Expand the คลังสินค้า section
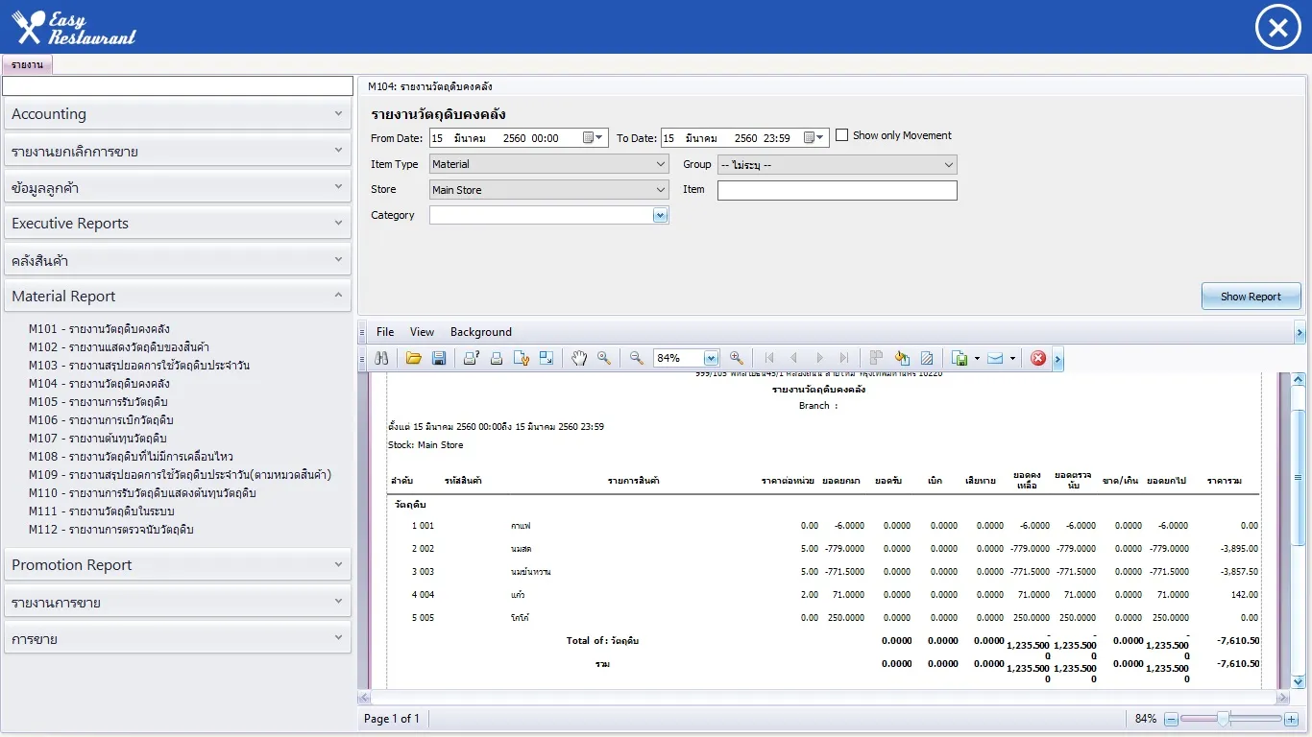 tap(178, 260)
